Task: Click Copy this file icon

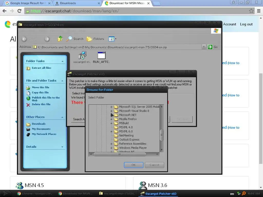Action: point(28,93)
